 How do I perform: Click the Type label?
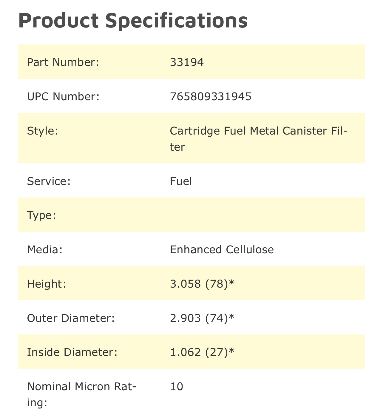coord(41,215)
